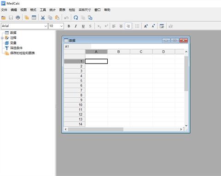
Task: Expand the 注释 tree node
Action: (x=2, y=38)
